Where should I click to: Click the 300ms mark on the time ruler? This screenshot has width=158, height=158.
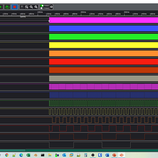[x=126, y=12]
